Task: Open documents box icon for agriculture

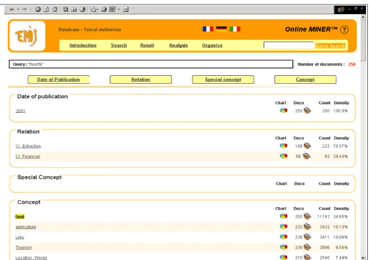Action: 307,226
